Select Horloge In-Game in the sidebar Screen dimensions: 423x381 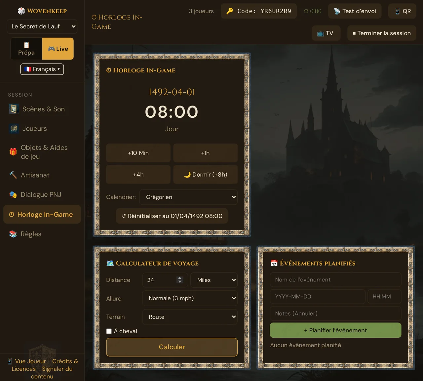coord(42,214)
